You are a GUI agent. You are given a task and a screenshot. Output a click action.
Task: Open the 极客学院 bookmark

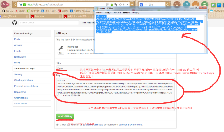33,11
